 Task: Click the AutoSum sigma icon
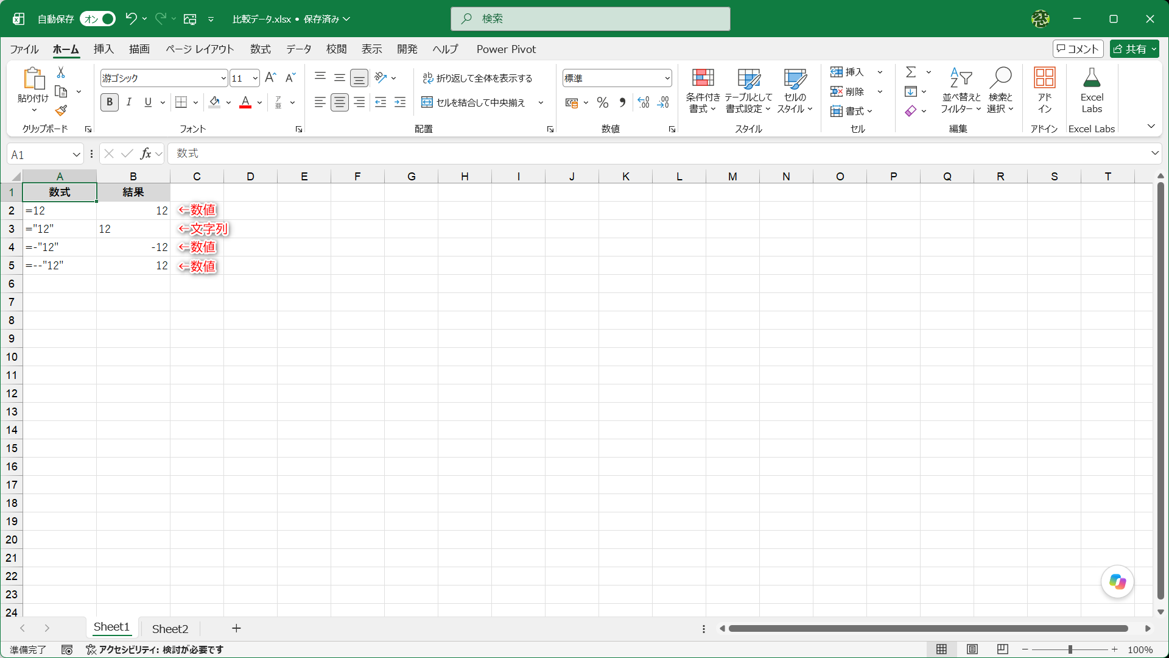(x=911, y=72)
